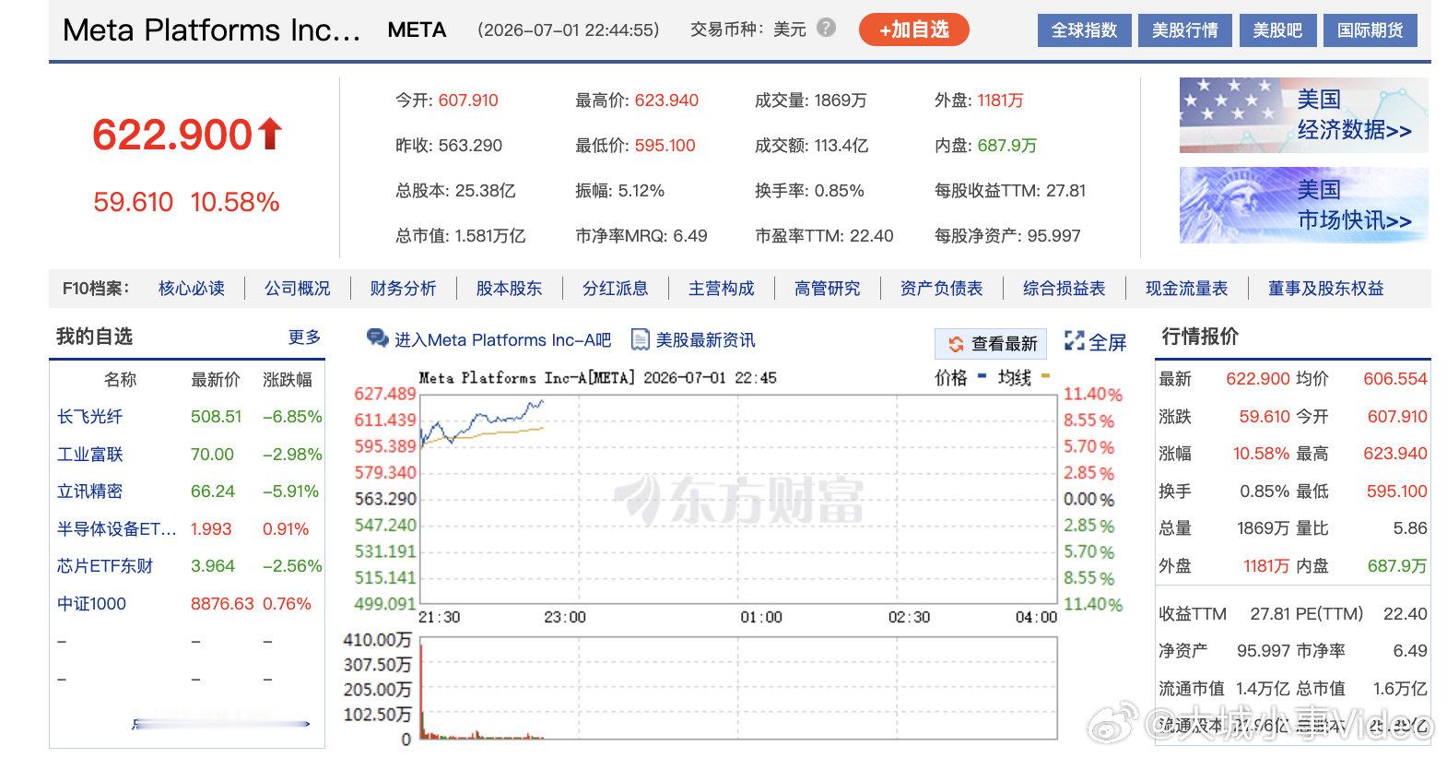Open 综合损益表 in F10档案

pyautogui.click(x=1064, y=289)
